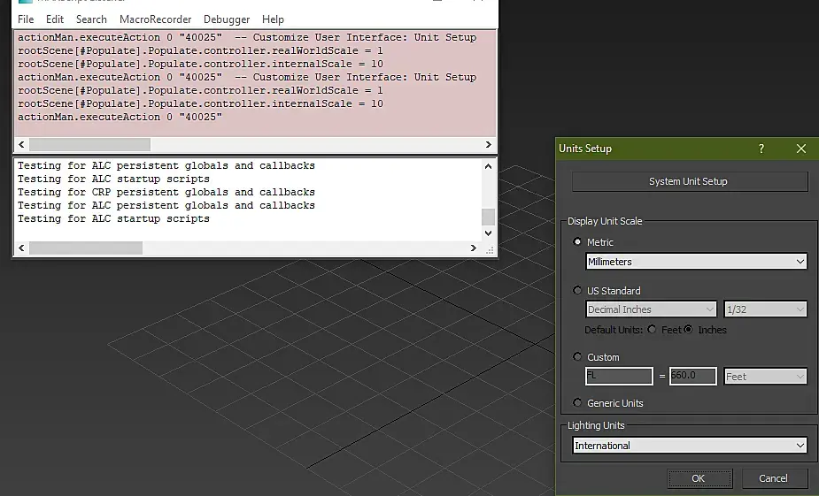The width and height of the screenshot is (819, 496).
Task: Click the Units Setup help question mark
Action: pos(761,149)
